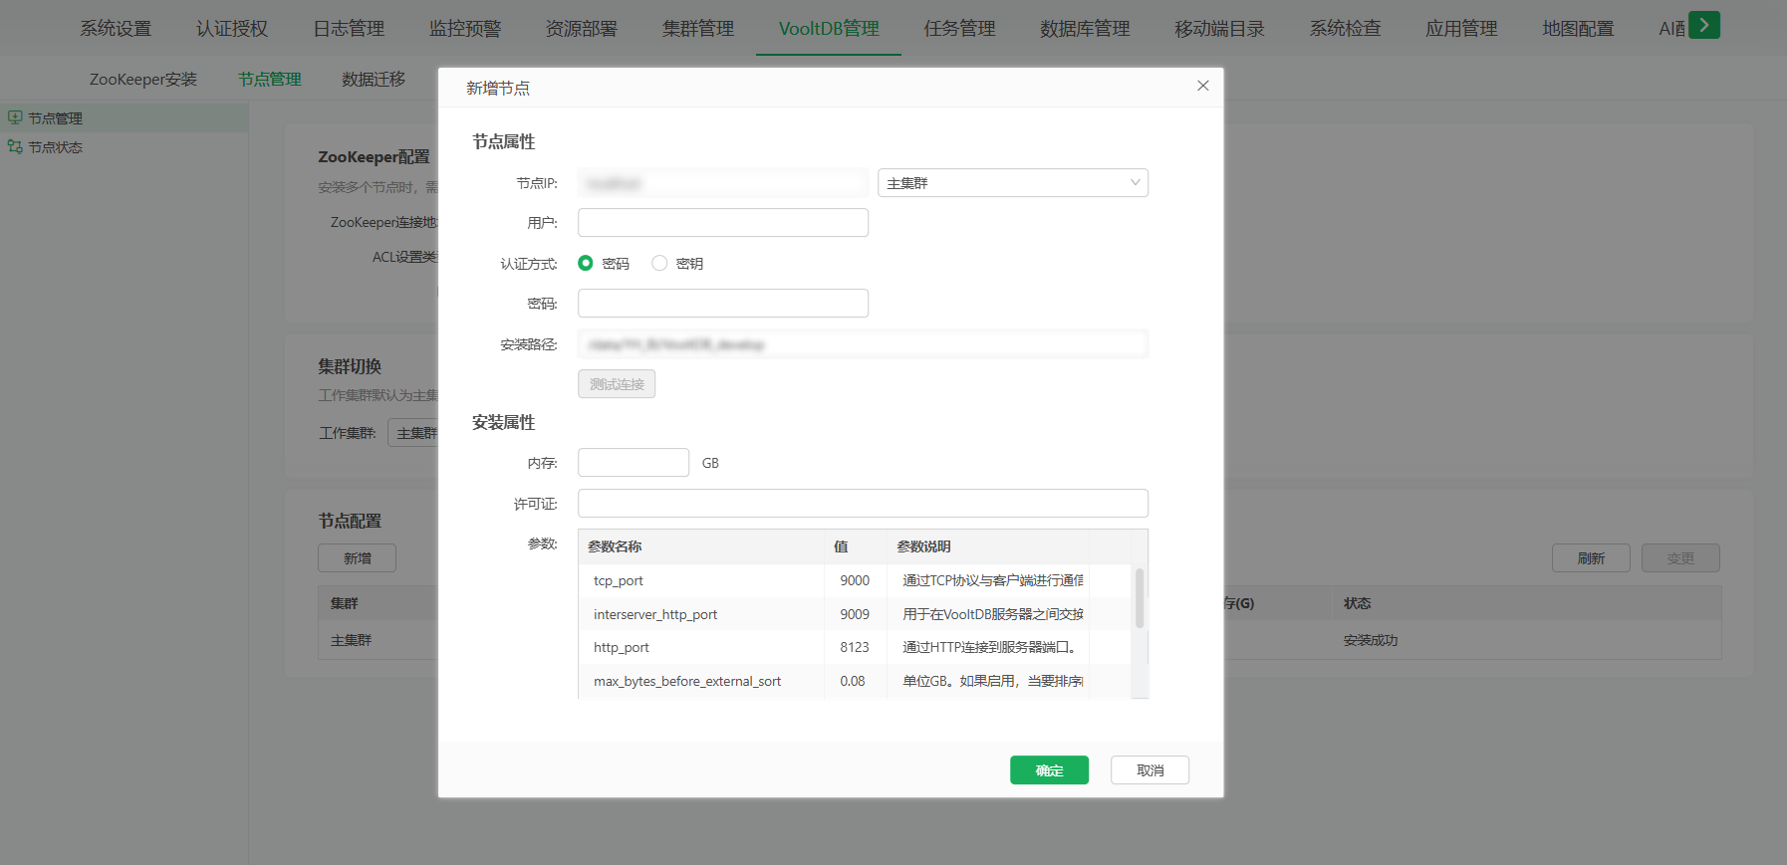Click the green arrow to scroll top menu
The image size is (1787, 865).
[x=1704, y=26]
